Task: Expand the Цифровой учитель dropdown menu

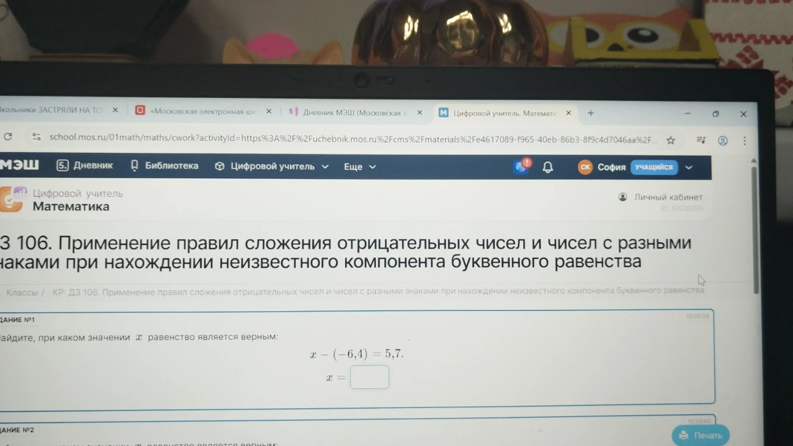Action: point(272,167)
